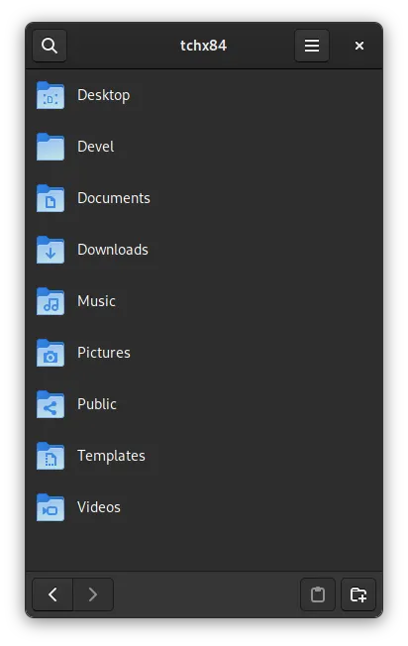The image size is (408, 646).
Task: Select the Pictures label text
Action: 104,353
